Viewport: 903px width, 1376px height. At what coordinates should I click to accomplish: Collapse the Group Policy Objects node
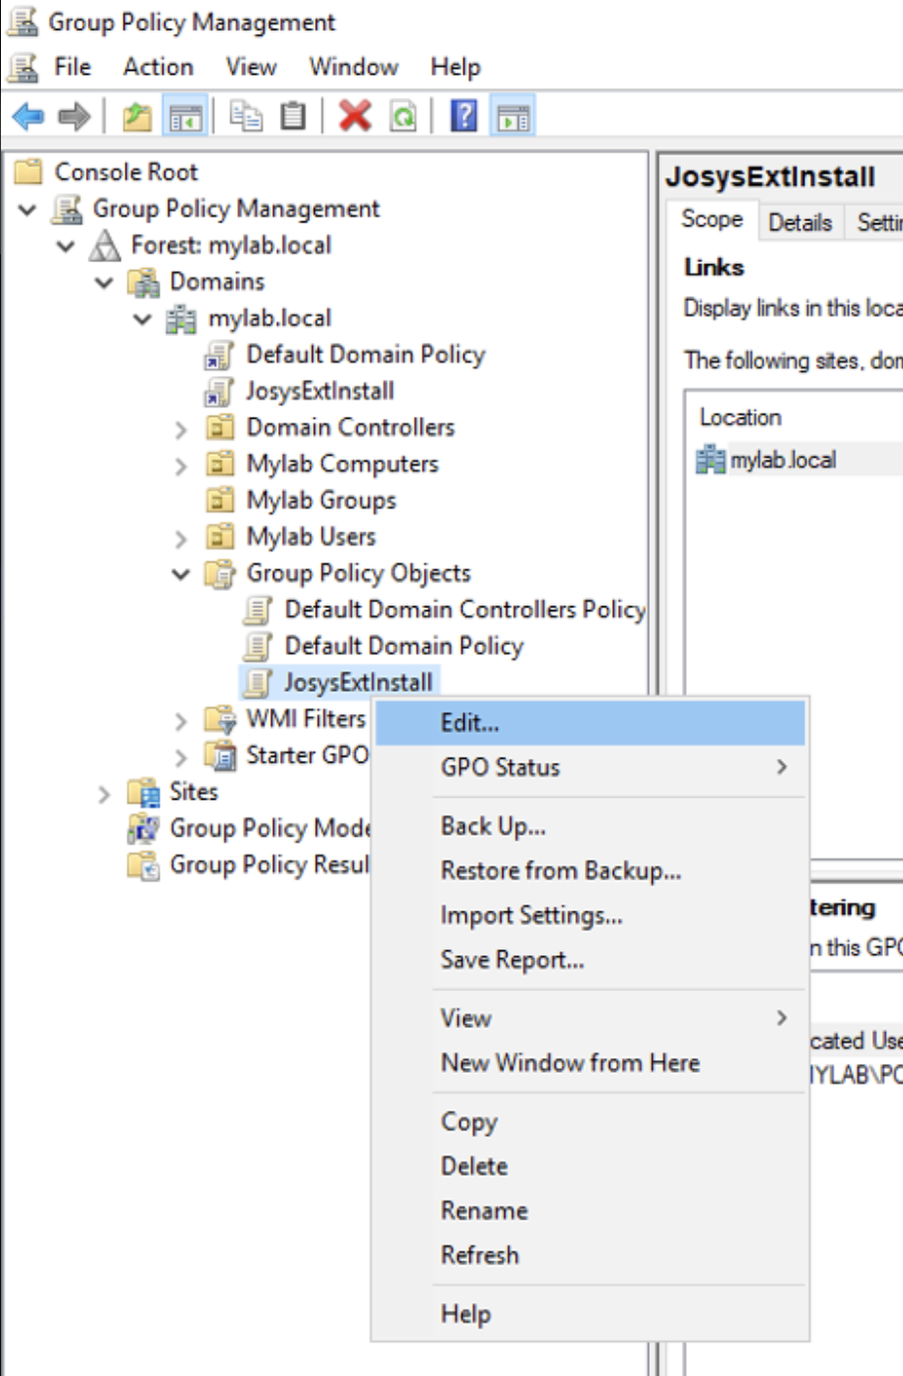point(180,574)
